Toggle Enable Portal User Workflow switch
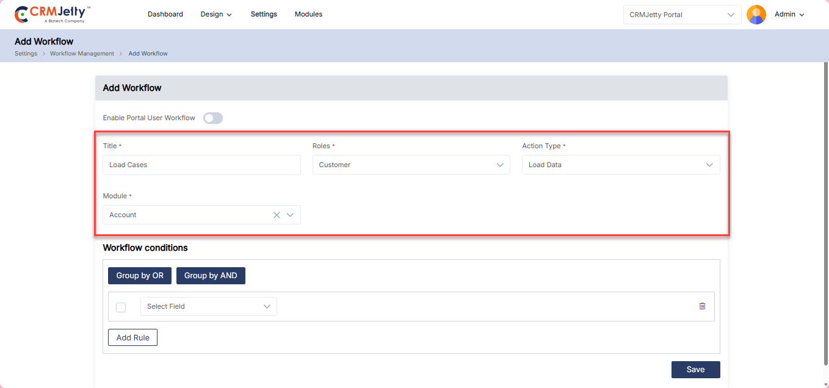 (x=213, y=118)
